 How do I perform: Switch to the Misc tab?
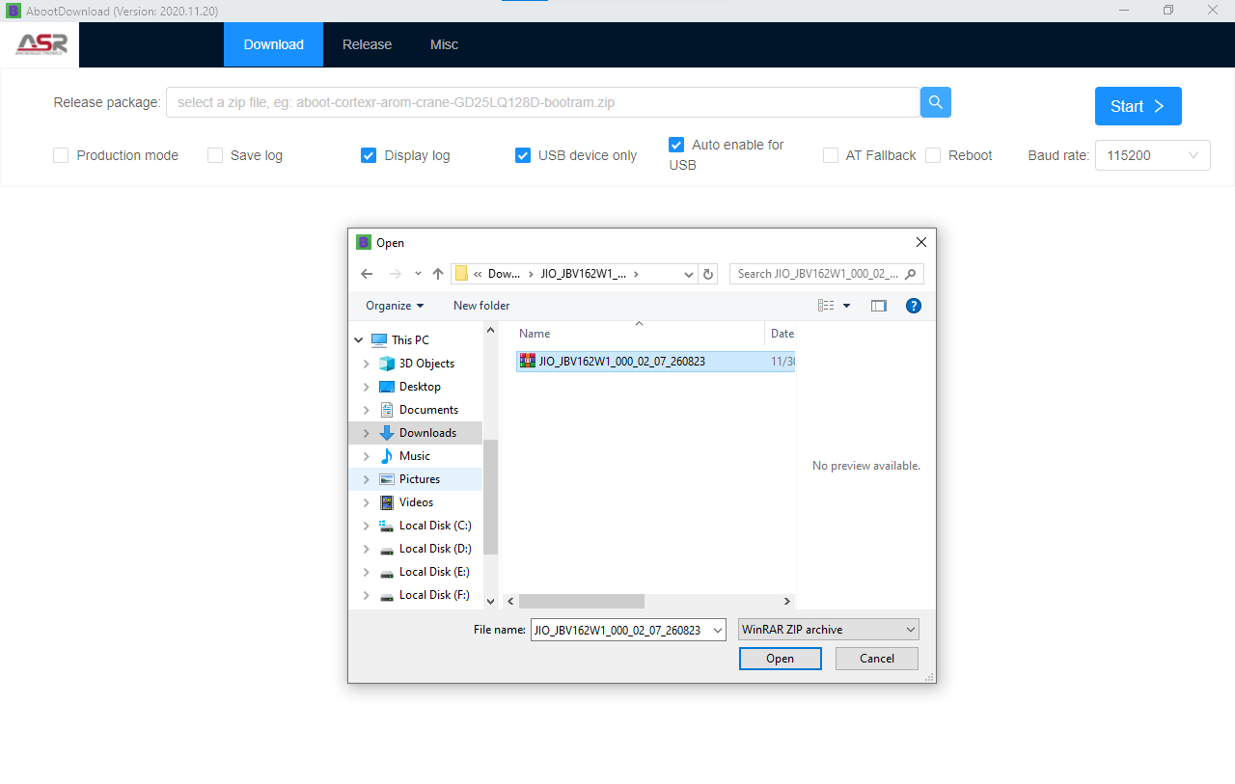tap(444, 44)
